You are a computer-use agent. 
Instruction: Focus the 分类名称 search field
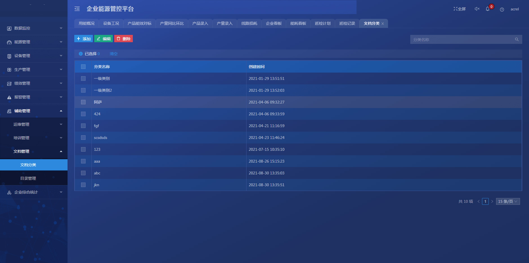click(x=461, y=40)
